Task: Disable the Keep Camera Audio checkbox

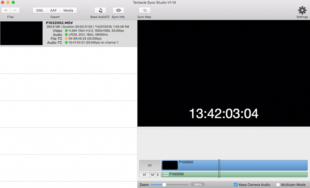Action: tap(236, 185)
